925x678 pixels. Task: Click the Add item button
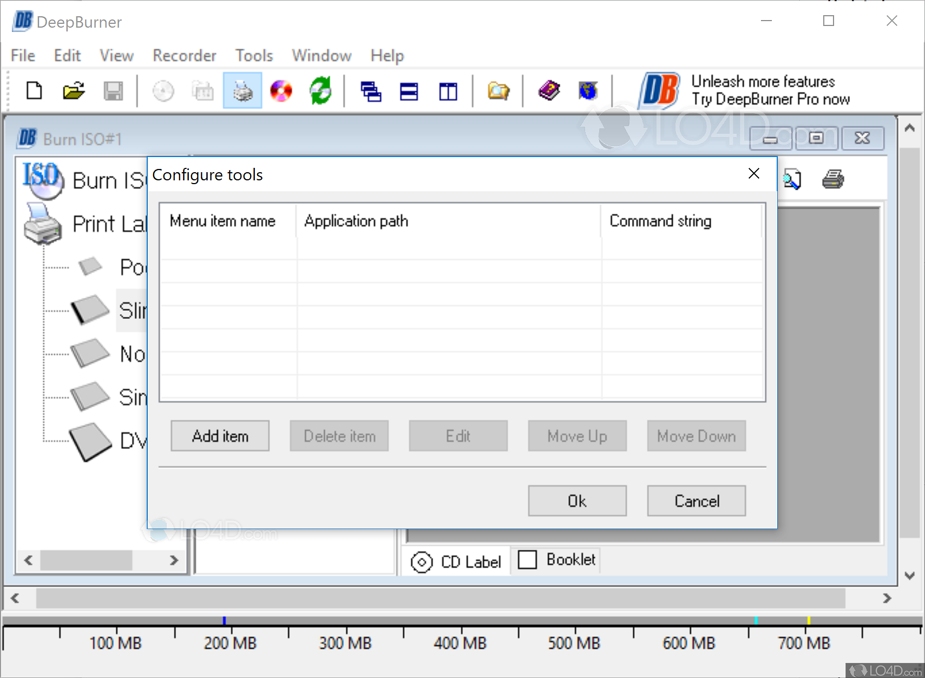click(x=220, y=436)
